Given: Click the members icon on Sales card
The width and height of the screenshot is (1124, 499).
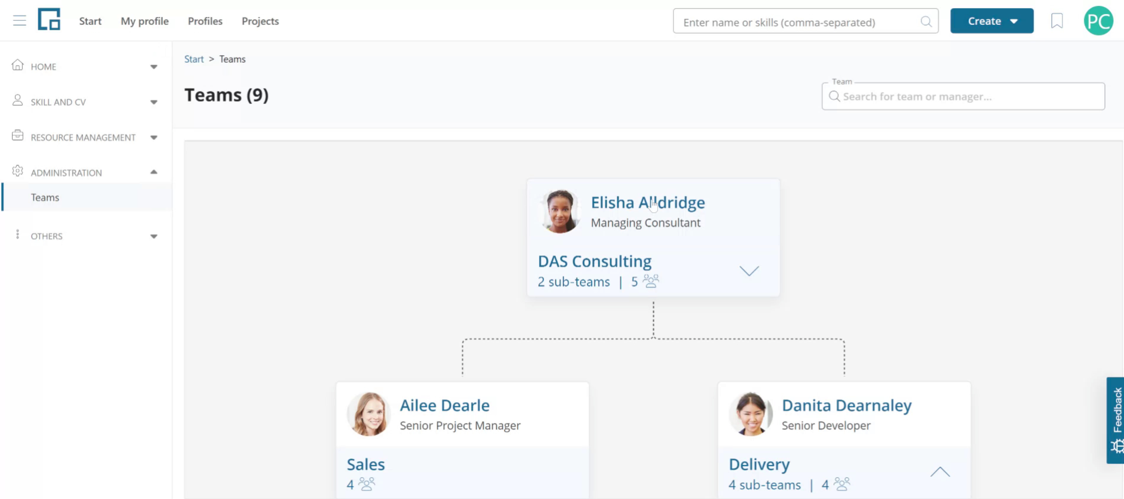Looking at the screenshot, I should coord(367,484).
